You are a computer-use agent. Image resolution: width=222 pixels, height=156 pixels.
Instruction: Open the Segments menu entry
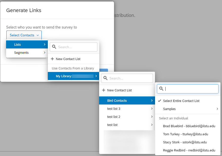(x=21, y=53)
